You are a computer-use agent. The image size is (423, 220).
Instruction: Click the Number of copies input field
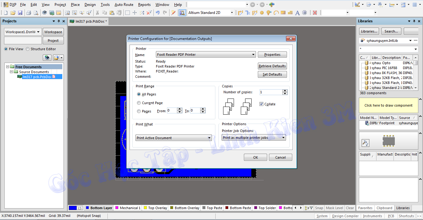(x=271, y=92)
